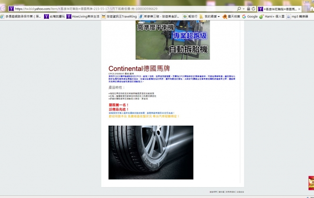The height and width of the screenshot is (198, 314).
Task: Click the 隱私權 footer link
Action: pyautogui.click(x=221, y=192)
